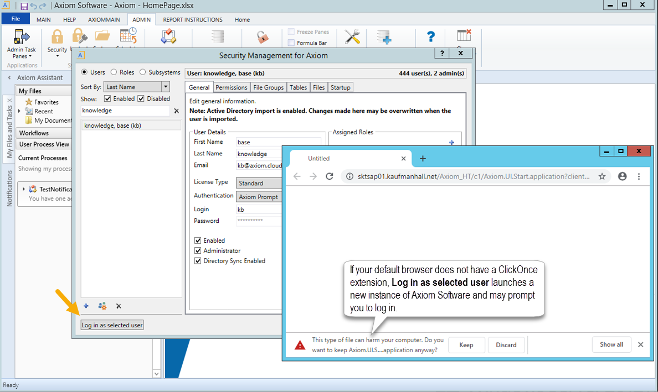The height and width of the screenshot is (392, 658).
Task: Switch to the Startup tab
Action: [340, 87]
